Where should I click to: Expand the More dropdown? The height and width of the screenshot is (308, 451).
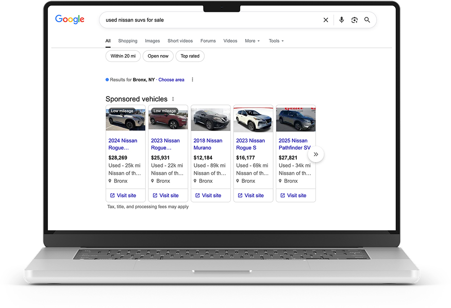click(x=252, y=41)
